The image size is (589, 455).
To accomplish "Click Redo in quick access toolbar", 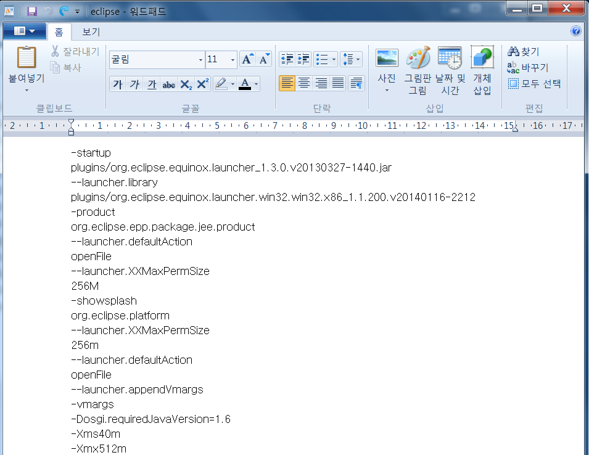I will click(x=64, y=11).
